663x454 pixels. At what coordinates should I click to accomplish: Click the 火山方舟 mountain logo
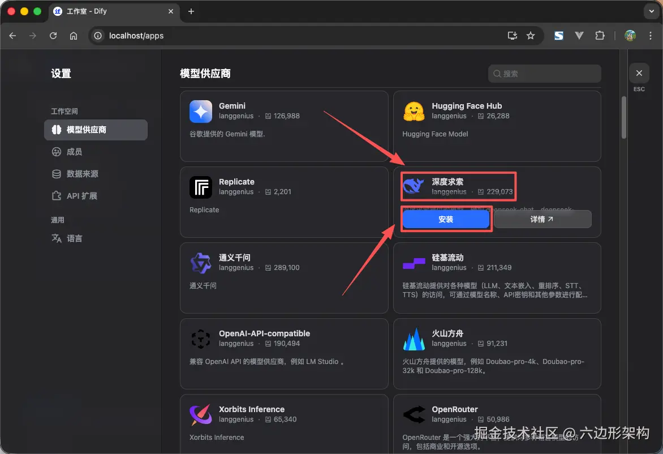[414, 339]
